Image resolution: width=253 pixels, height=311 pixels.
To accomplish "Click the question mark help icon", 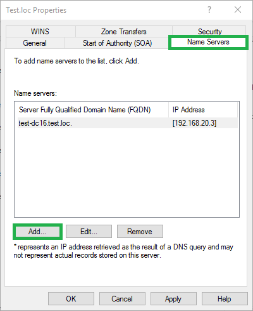I will pos(209,10).
